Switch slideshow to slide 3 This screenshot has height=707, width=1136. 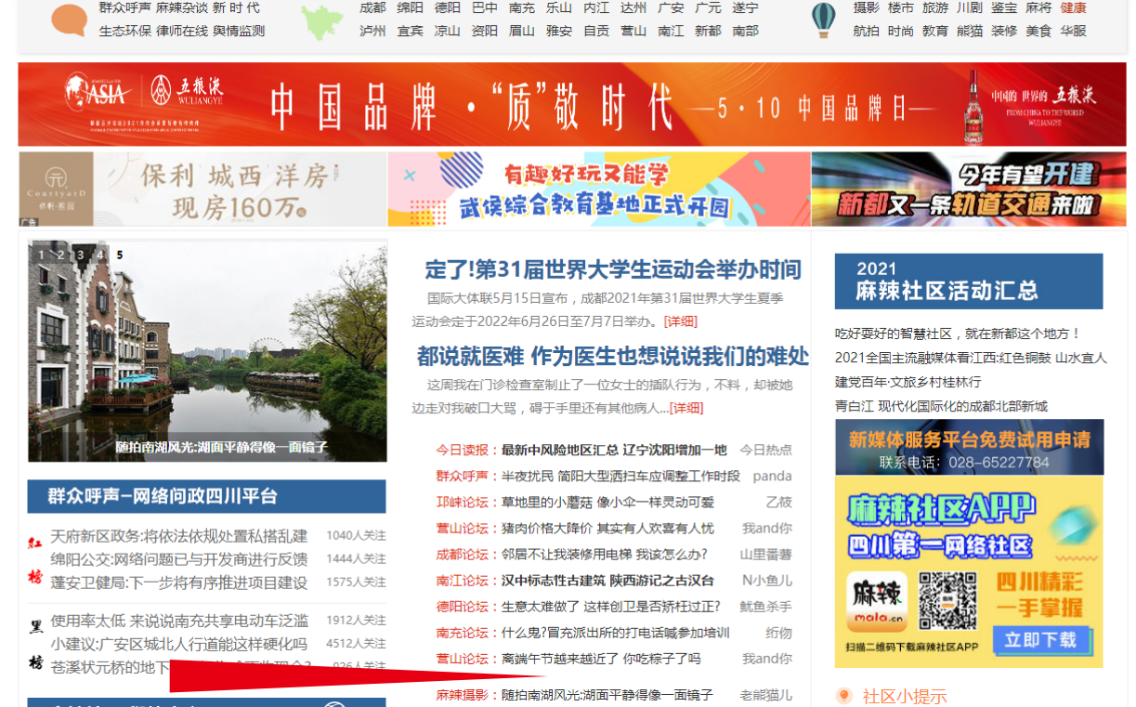[x=80, y=255]
